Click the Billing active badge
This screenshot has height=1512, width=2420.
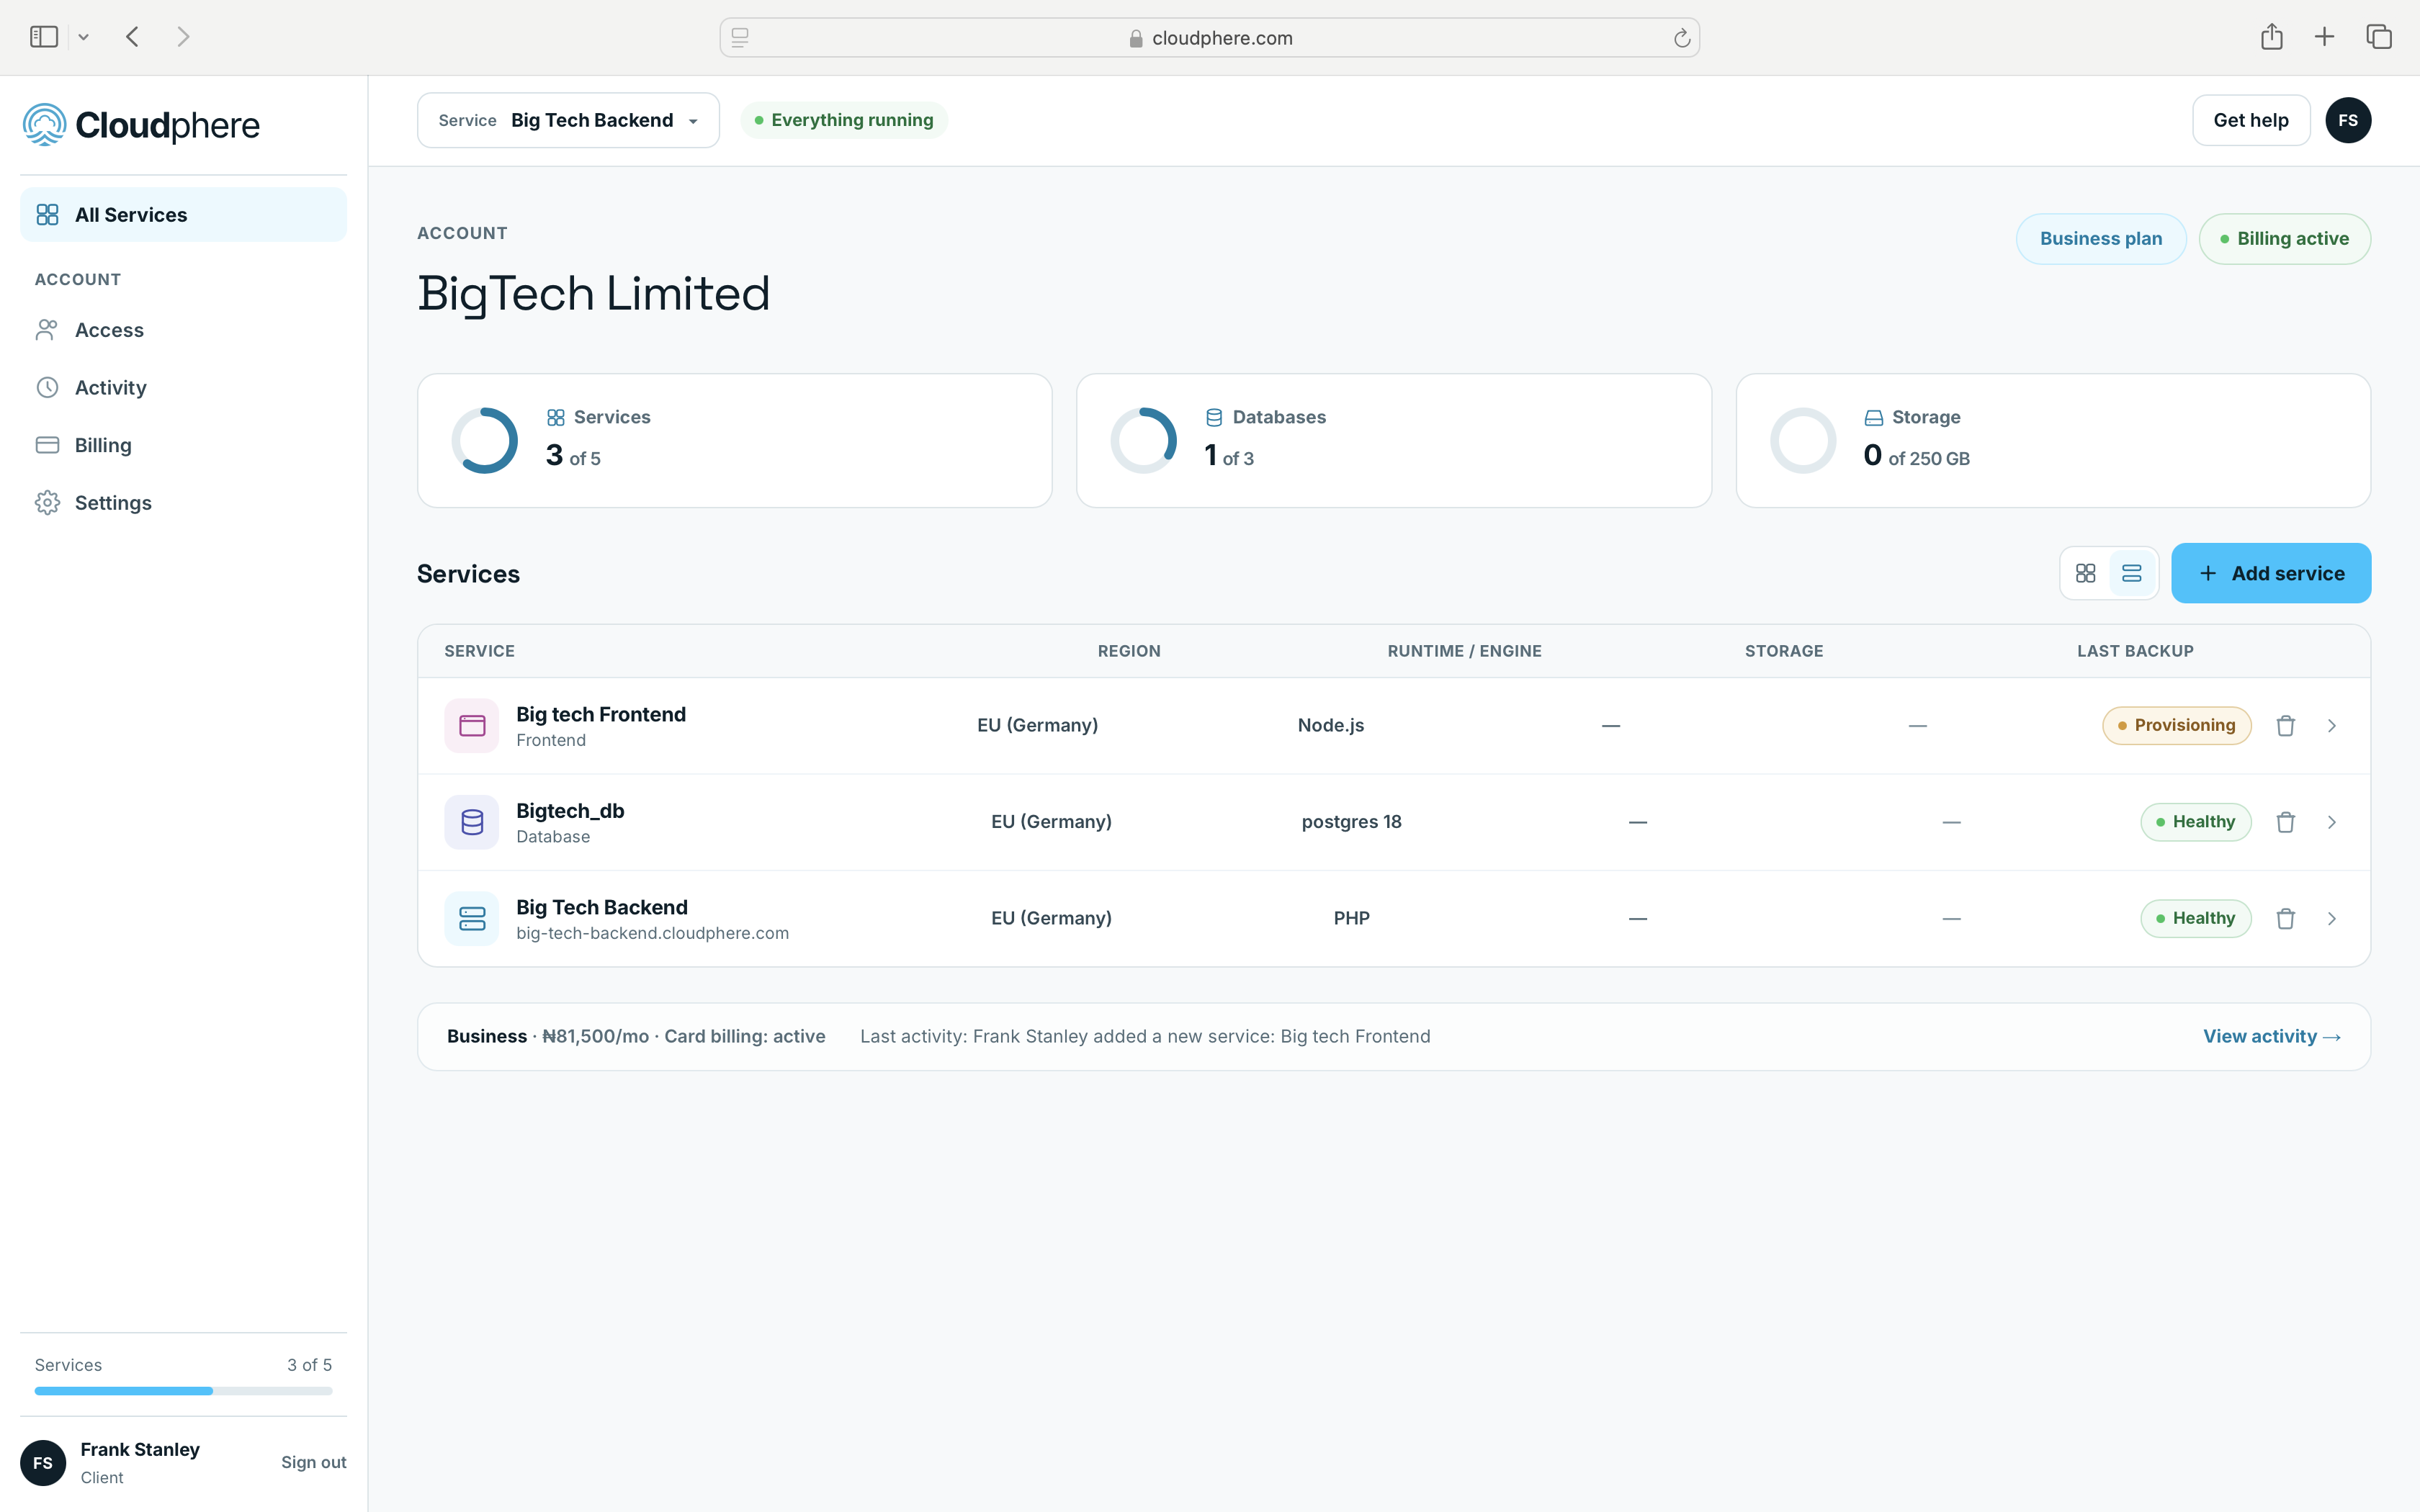pos(2284,239)
